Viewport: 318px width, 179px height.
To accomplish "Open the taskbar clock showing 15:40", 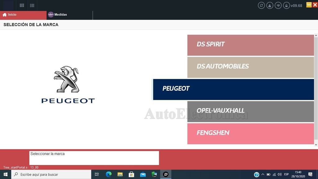I will (298, 174).
